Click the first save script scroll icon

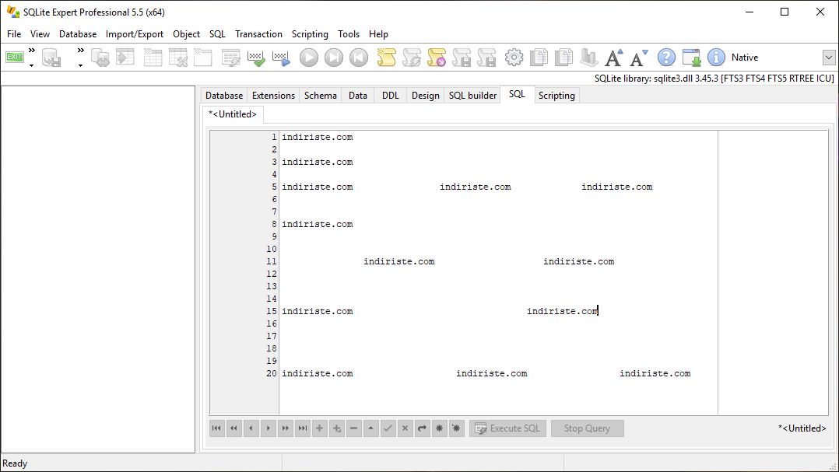coord(462,58)
